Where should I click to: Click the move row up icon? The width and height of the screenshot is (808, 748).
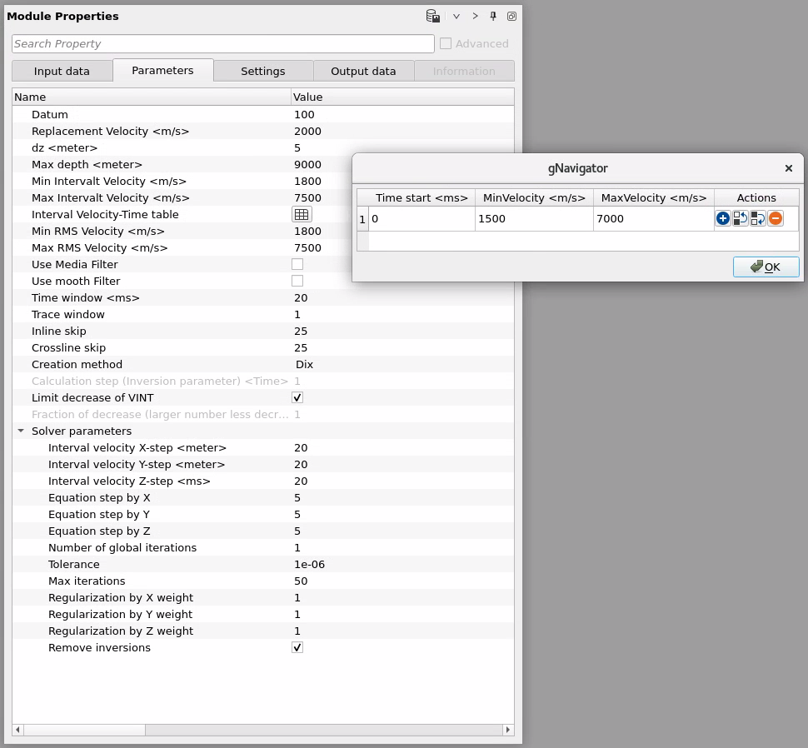[x=740, y=219]
